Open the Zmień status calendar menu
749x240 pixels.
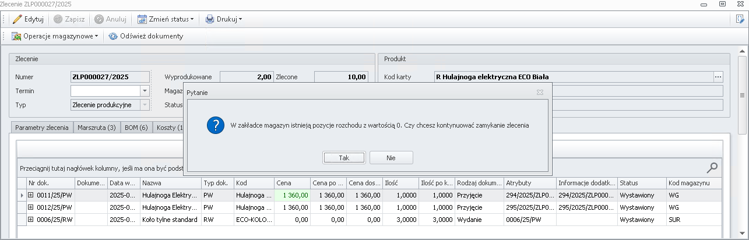166,19
